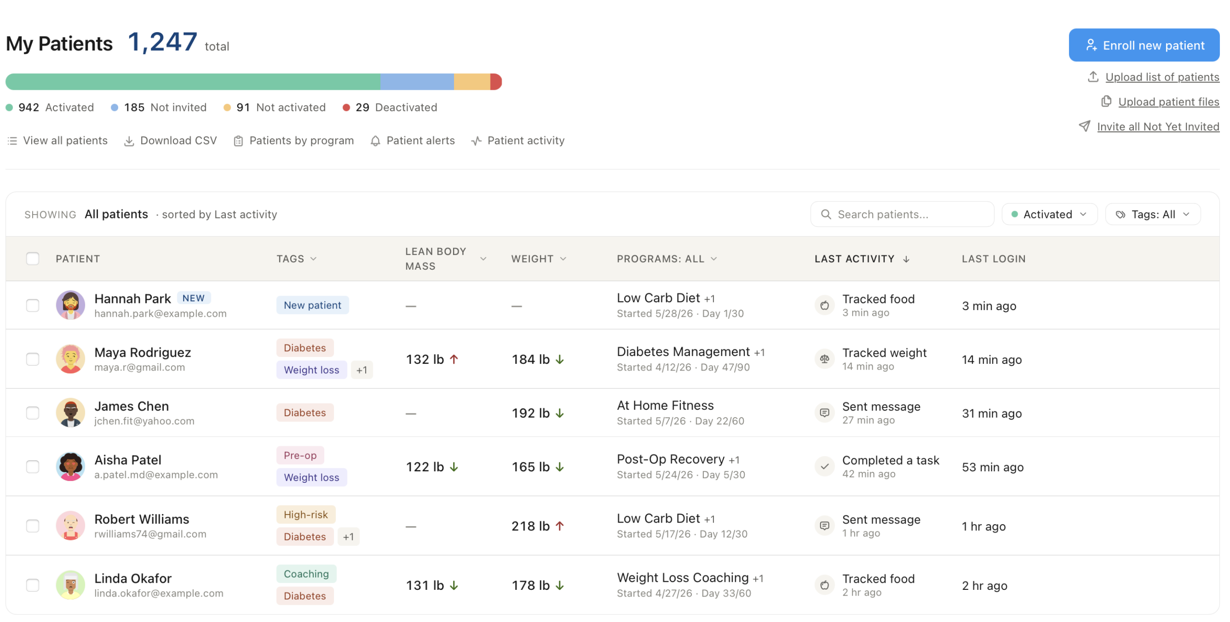1230x622 pixels.
Task: Click the green Activated segment of status bar
Action: [x=193, y=82]
